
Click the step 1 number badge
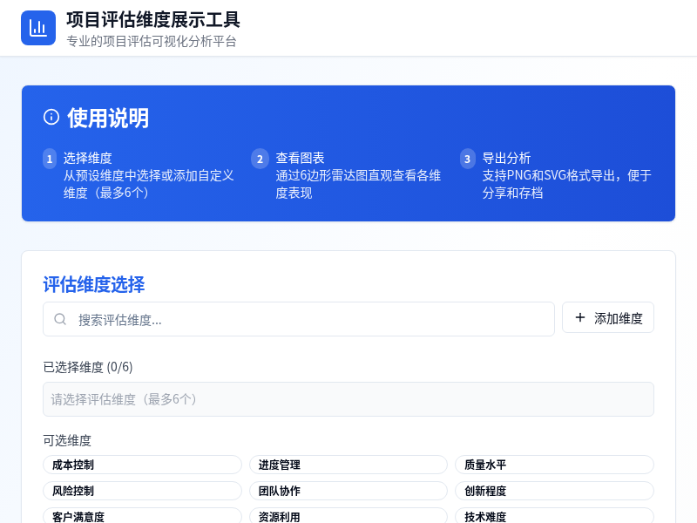pos(50,159)
